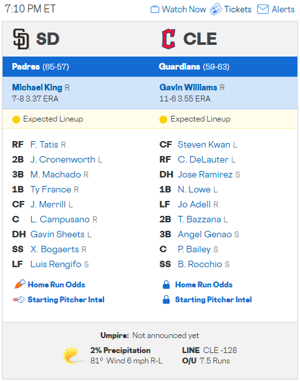The width and height of the screenshot is (300, 381).
Task: Click the partly sunny weather icon
Action: click(x=74, y=356)
